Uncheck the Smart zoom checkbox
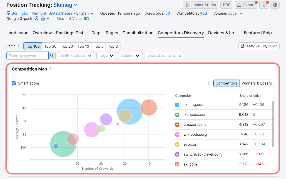Image resolution: width=286 pixels, height=179 pixels. [x=14, y=83]
